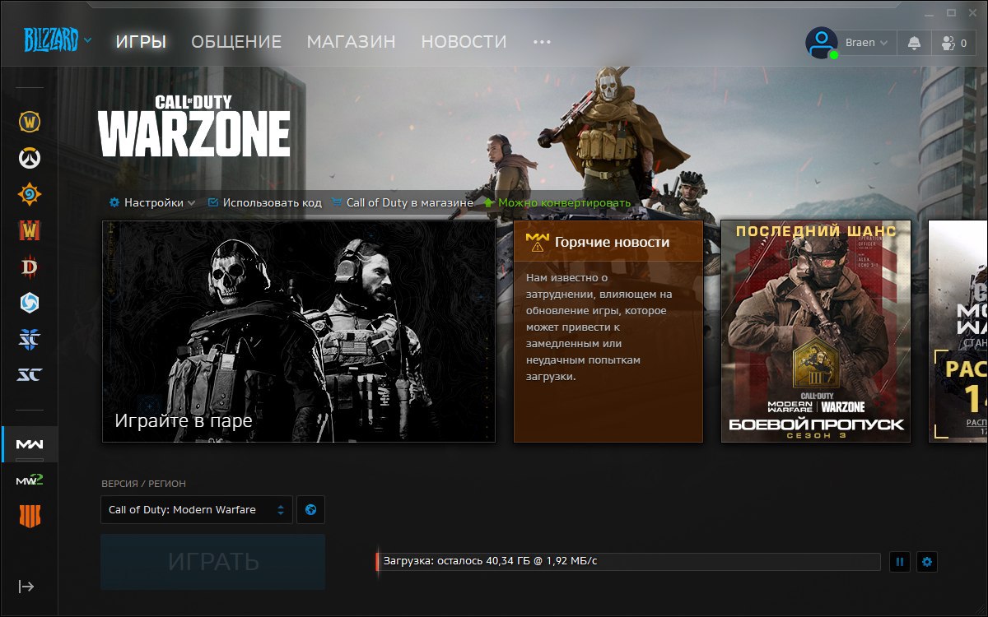Screen dimensions: 988x617
Task: Open World of Warcraft in the sidebar
Action: 30,122
